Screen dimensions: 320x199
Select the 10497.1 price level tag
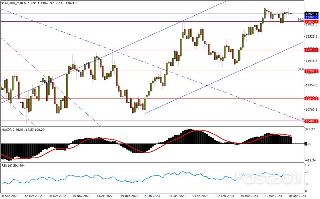point(310,121)
